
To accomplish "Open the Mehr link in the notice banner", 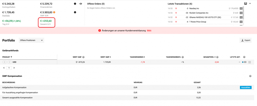I will 149,31.
